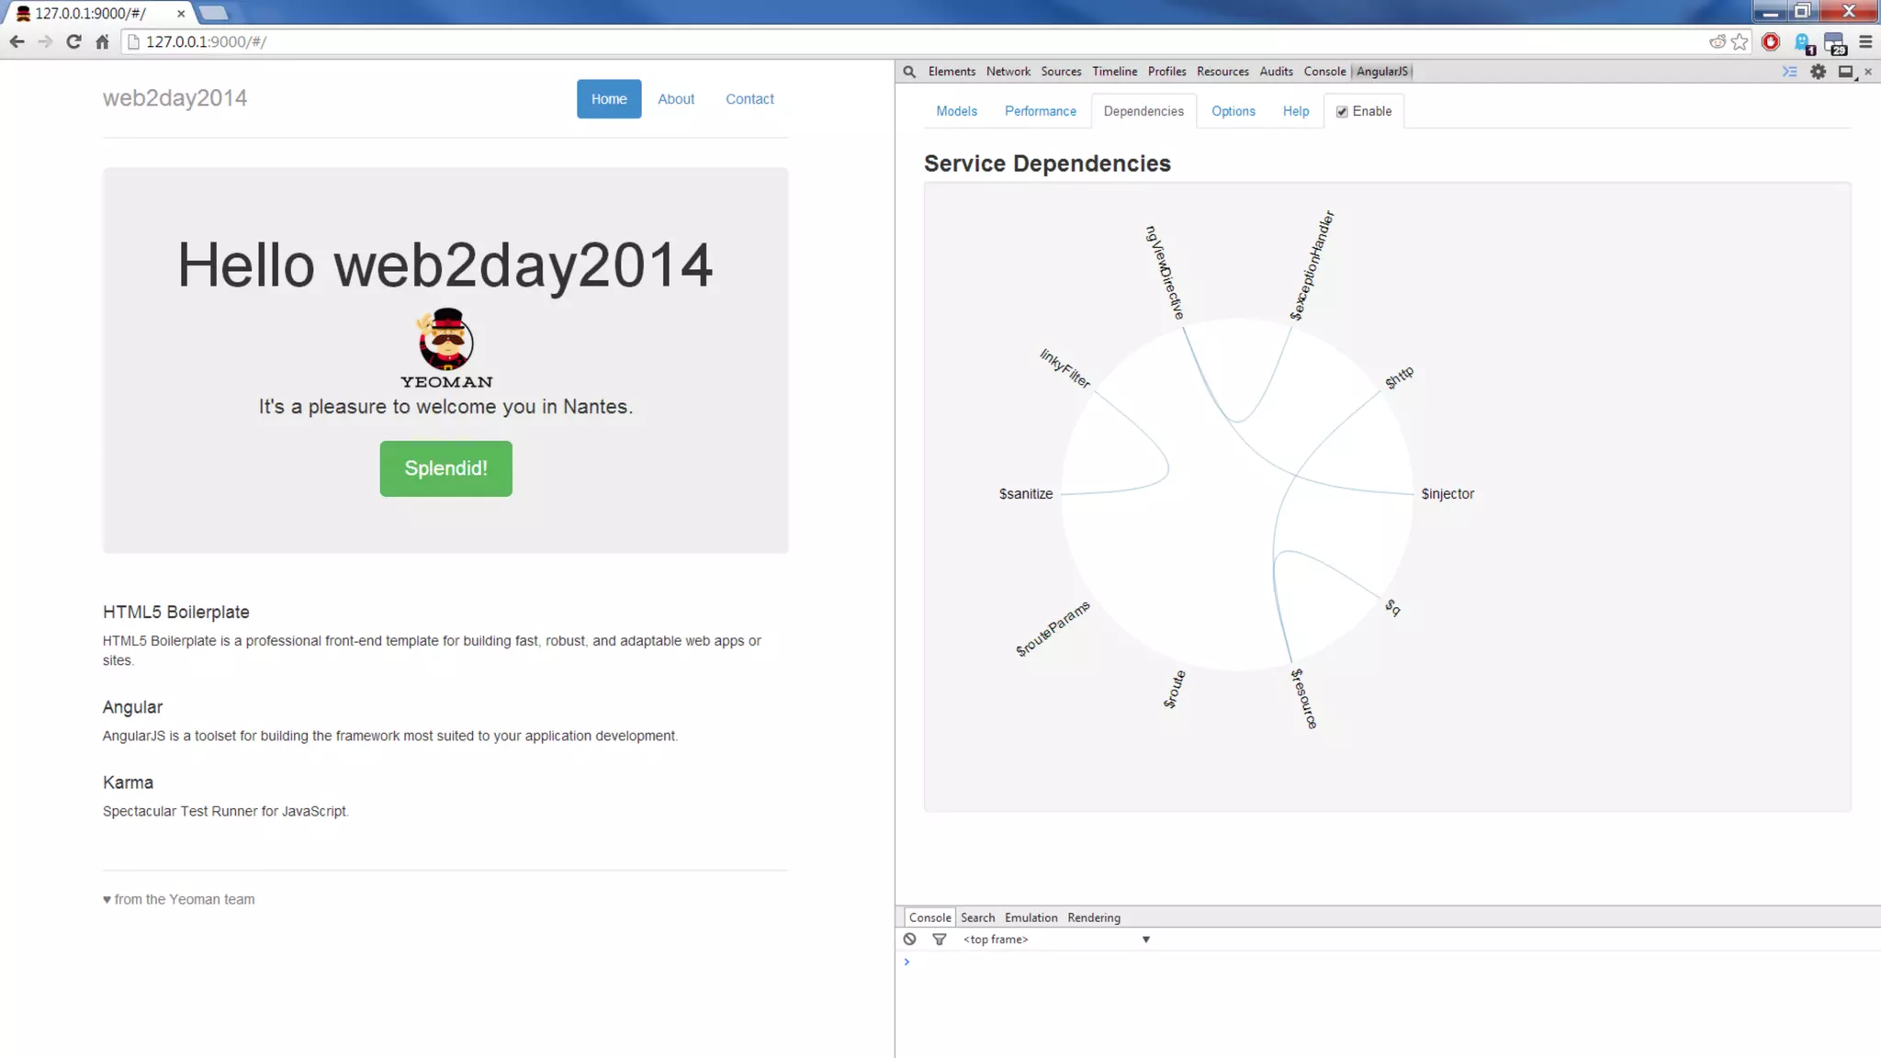Click the DevTools dock-side icon

click(1845, 72)
